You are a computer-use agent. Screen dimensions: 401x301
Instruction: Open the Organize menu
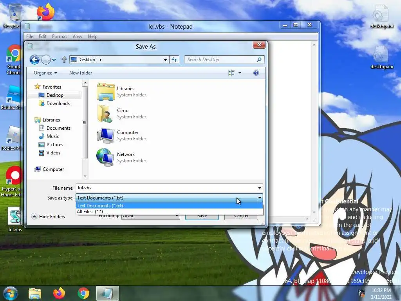pos(45,73)
